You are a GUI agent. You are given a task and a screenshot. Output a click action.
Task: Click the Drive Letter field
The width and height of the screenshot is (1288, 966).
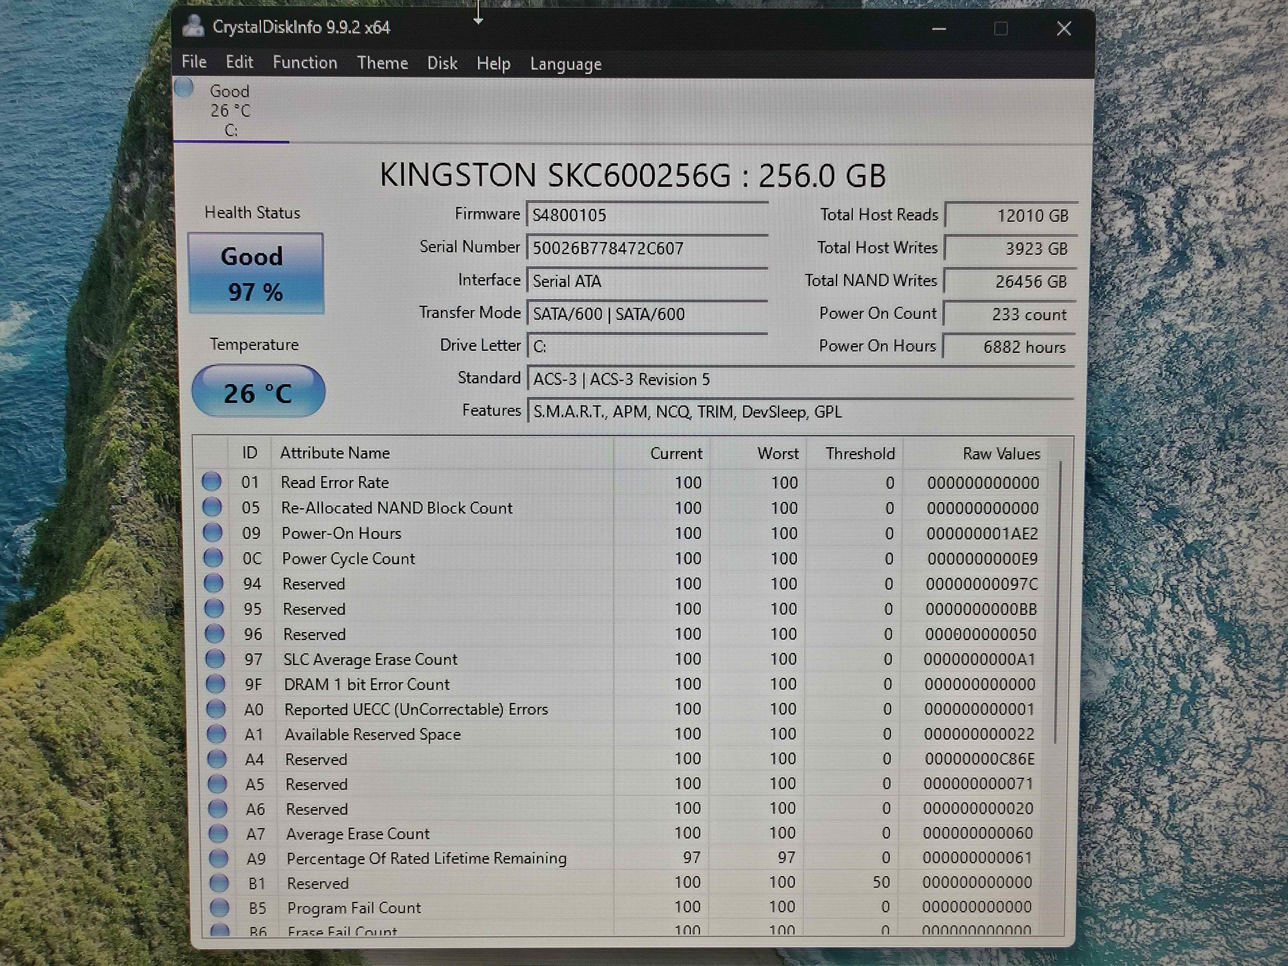[647, 346]
